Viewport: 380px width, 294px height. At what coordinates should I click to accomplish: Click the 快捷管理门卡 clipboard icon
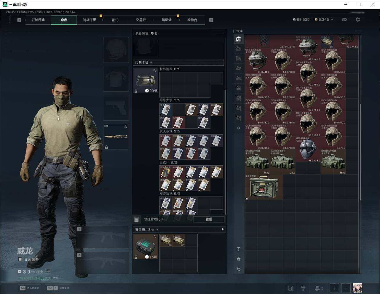coord(136,219)
